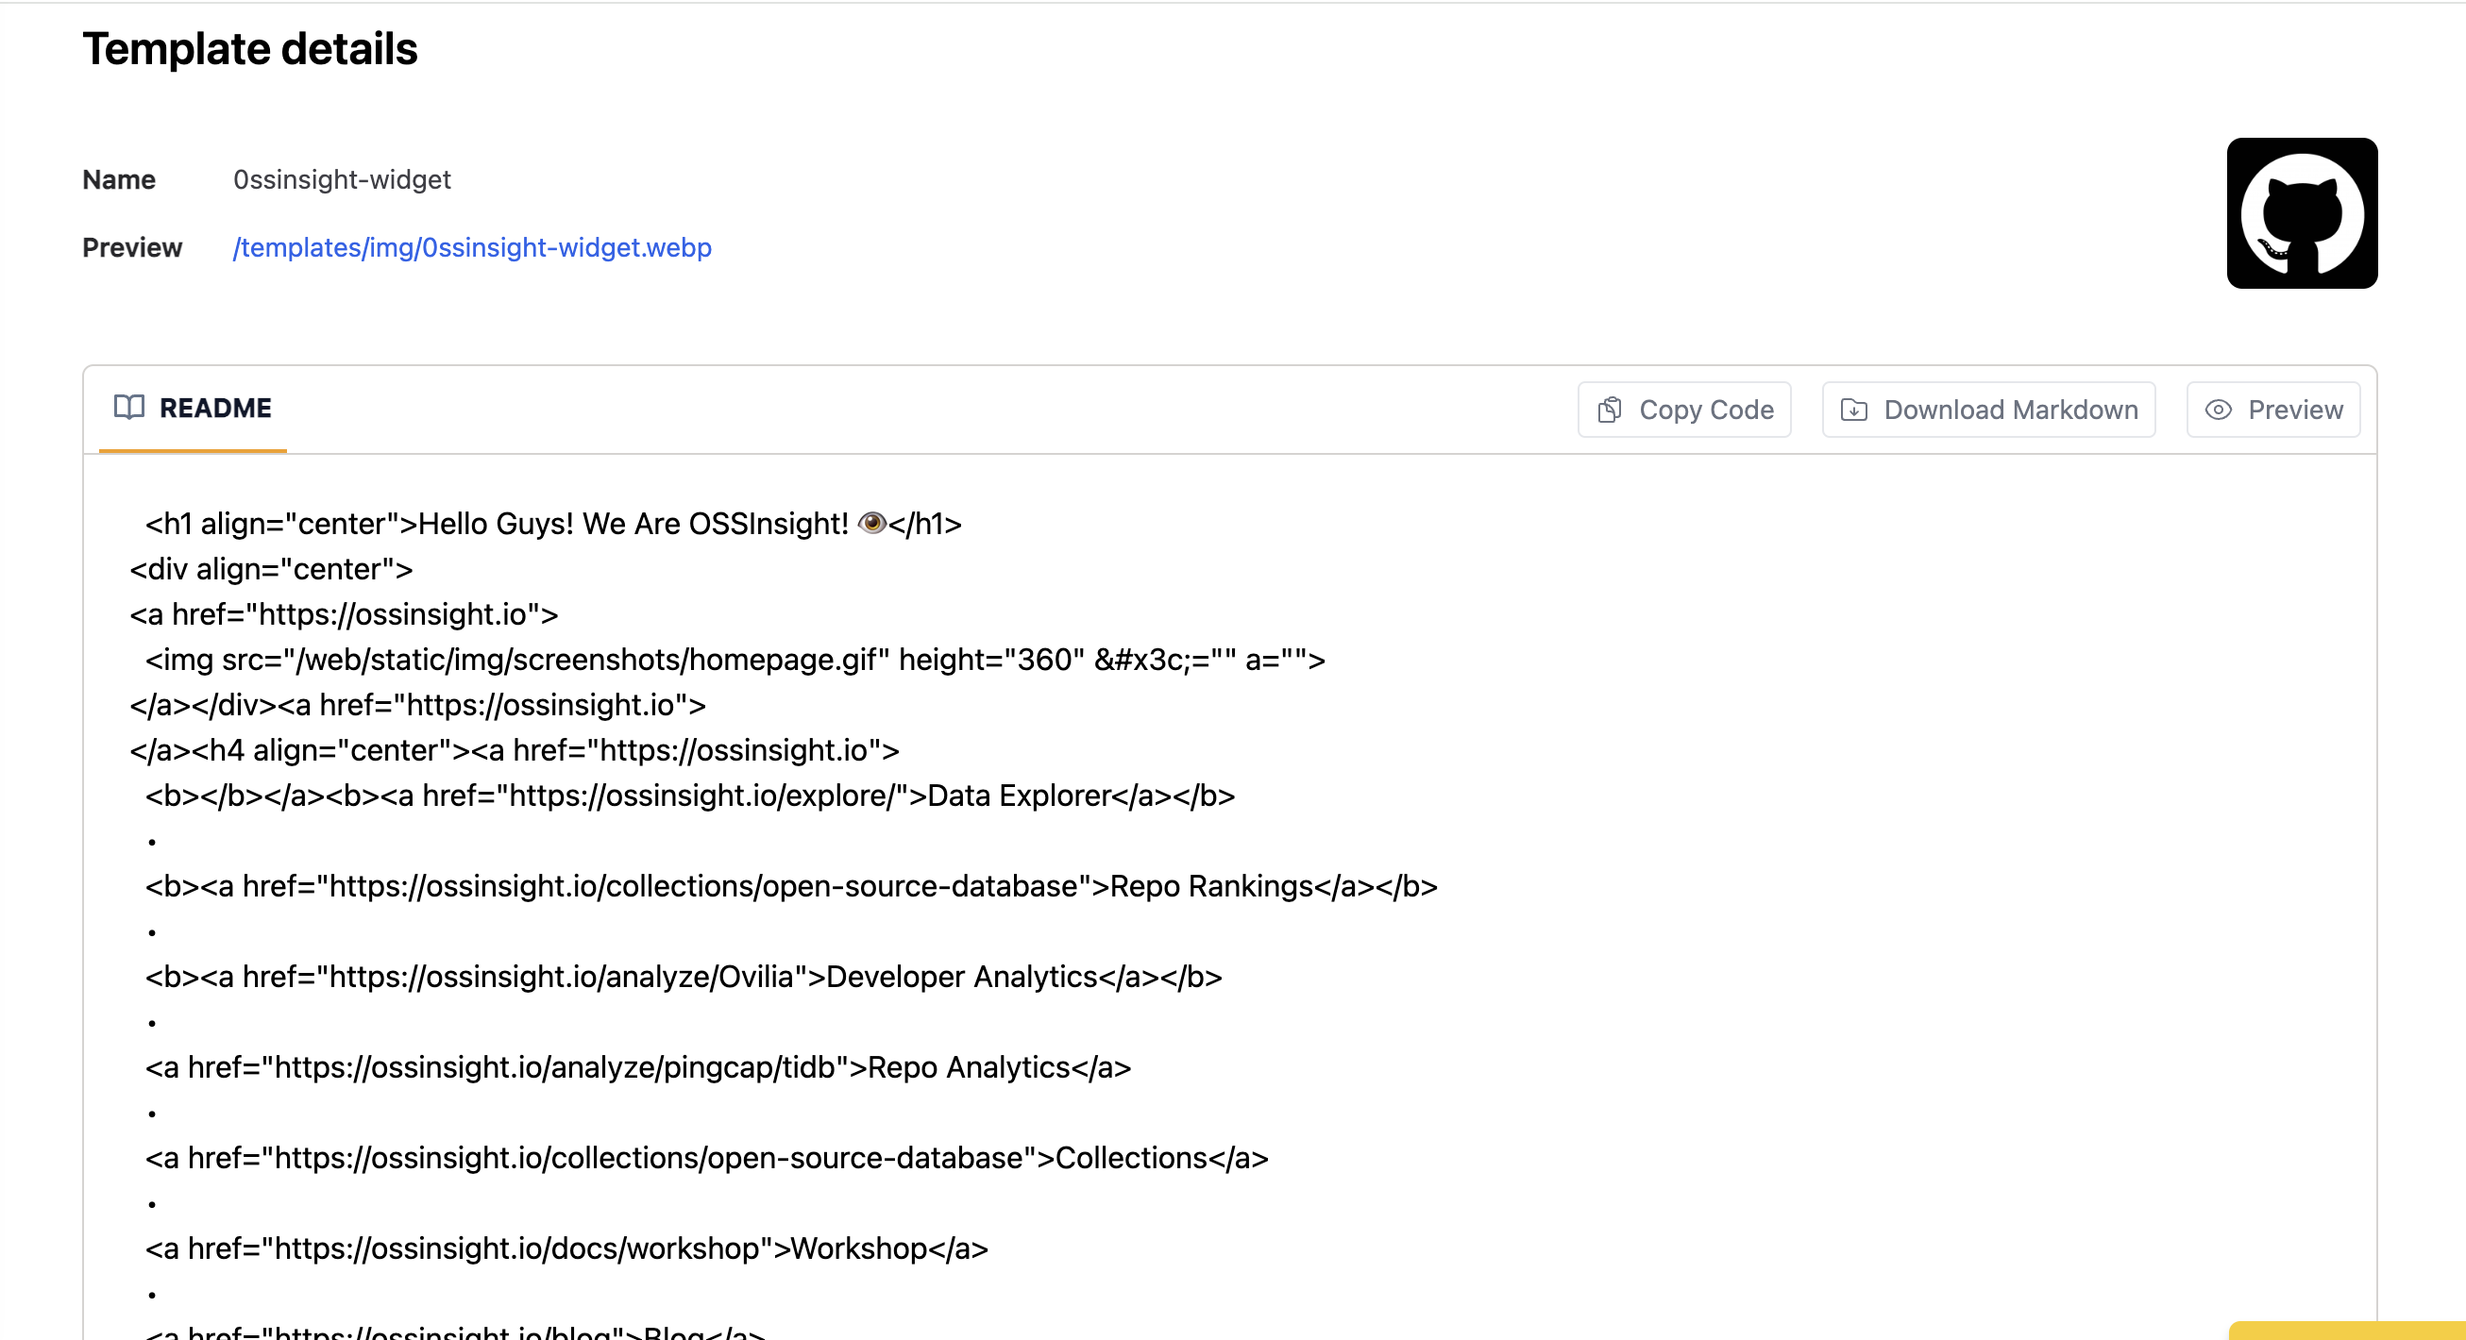Screen dimensions: 2466x1340
Task: Click the Template details heading
Action: coord(250,49)
